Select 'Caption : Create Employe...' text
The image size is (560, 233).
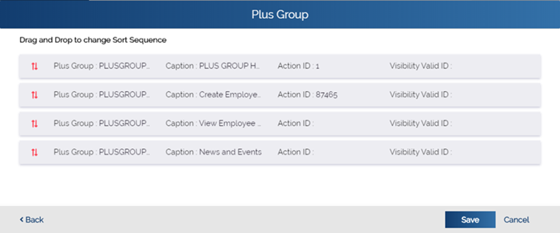tap(213, 94)
